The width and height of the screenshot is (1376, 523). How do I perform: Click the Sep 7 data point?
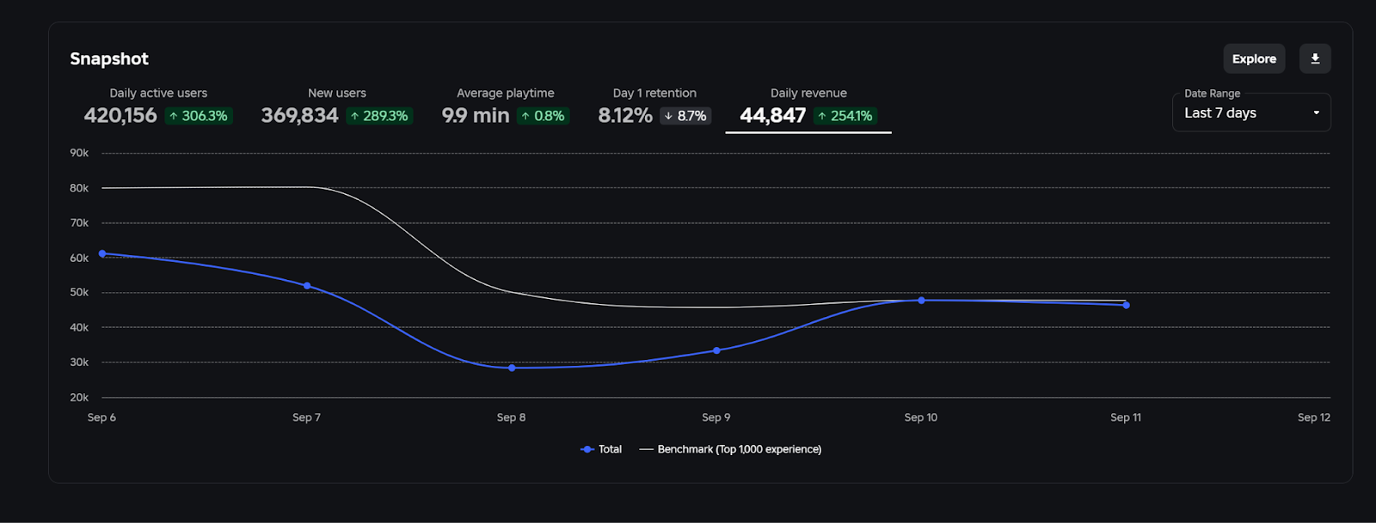(307, 286)
